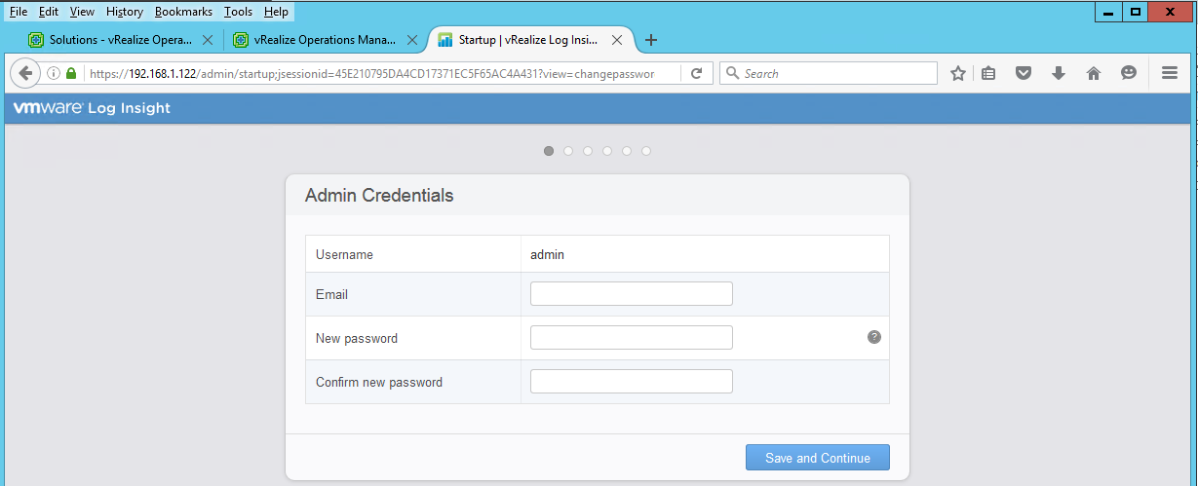Screen dimensions: 1198x486
Task: Click the Save and Continue button
Action: [x=817, y=458]
